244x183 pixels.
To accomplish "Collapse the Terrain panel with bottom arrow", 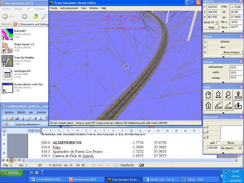I will click(223, 83).
